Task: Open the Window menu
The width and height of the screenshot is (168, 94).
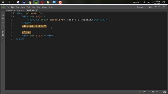Action: 45,7
